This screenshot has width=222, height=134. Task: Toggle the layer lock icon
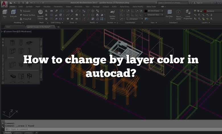(201, 11)
